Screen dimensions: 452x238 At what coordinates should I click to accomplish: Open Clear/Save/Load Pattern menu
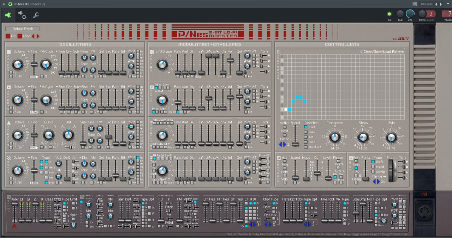point(382,52)
